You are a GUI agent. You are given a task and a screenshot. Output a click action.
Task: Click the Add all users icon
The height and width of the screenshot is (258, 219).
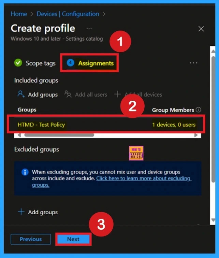click(68, 95)
